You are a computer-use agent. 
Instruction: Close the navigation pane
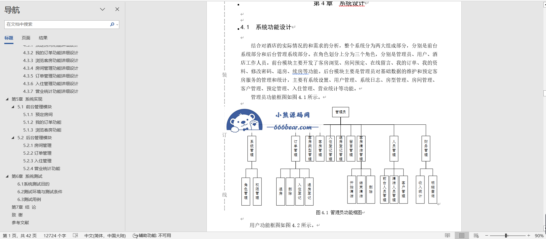[x=117, y=9]
